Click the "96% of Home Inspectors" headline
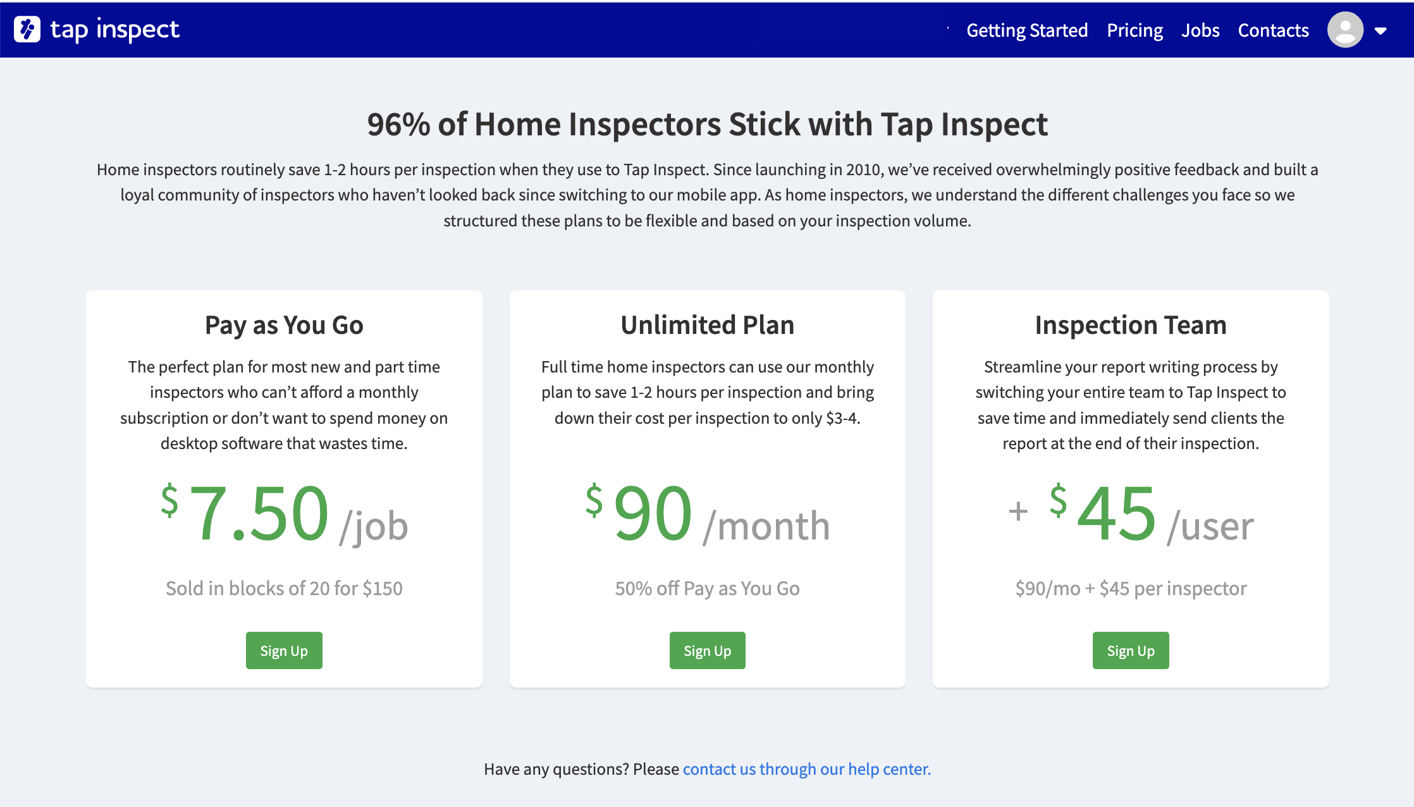 (707, 124)
